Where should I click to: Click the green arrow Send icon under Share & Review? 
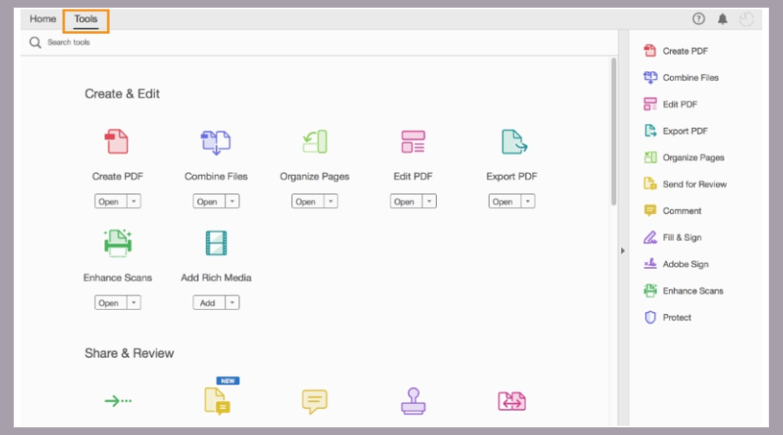tap(117, 400)
